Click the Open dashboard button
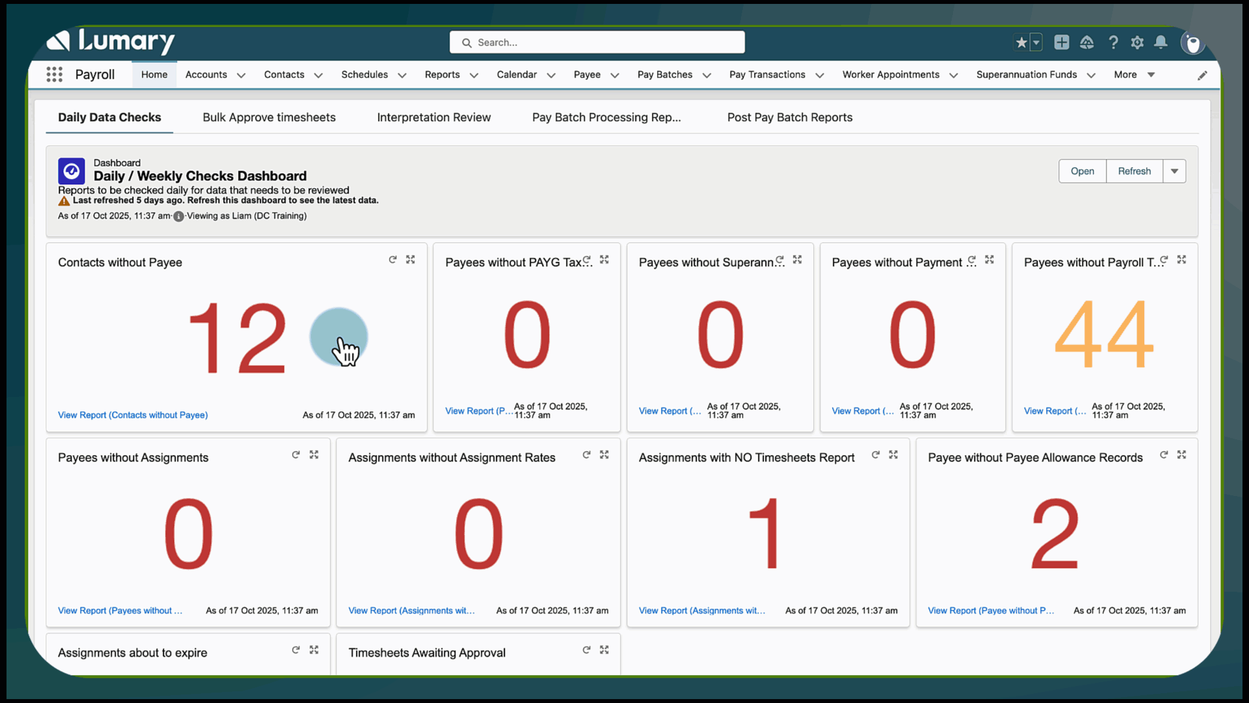 (x=1082, y=171)
